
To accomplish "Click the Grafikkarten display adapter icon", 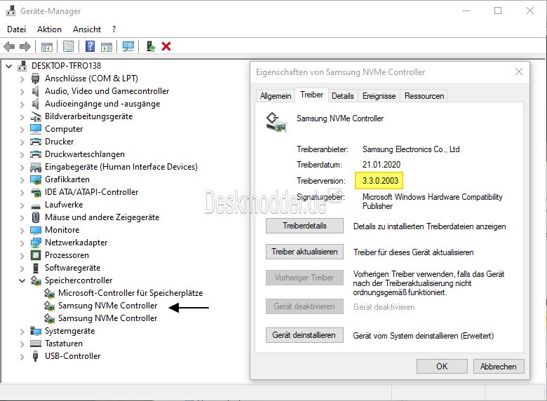I will tap(36, 179).
